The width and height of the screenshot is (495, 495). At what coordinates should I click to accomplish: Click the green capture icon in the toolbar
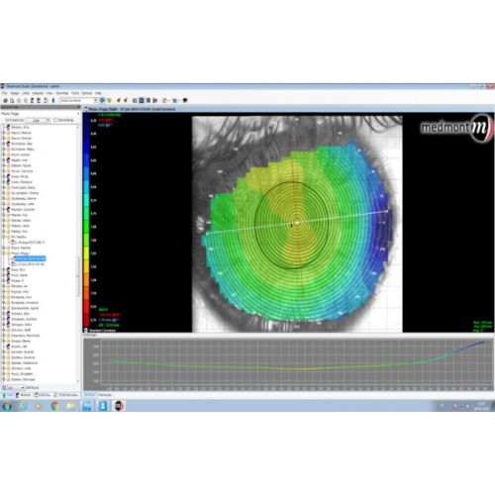coord(53,100)
